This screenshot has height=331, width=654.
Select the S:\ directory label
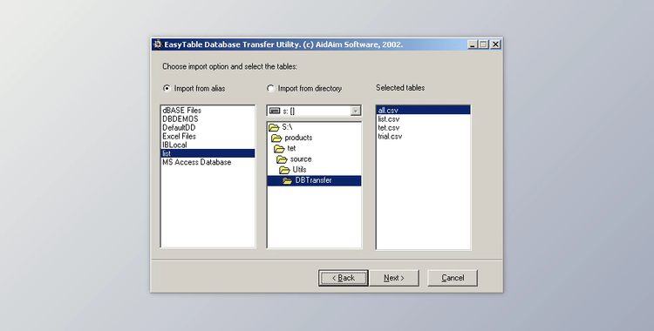287,126
